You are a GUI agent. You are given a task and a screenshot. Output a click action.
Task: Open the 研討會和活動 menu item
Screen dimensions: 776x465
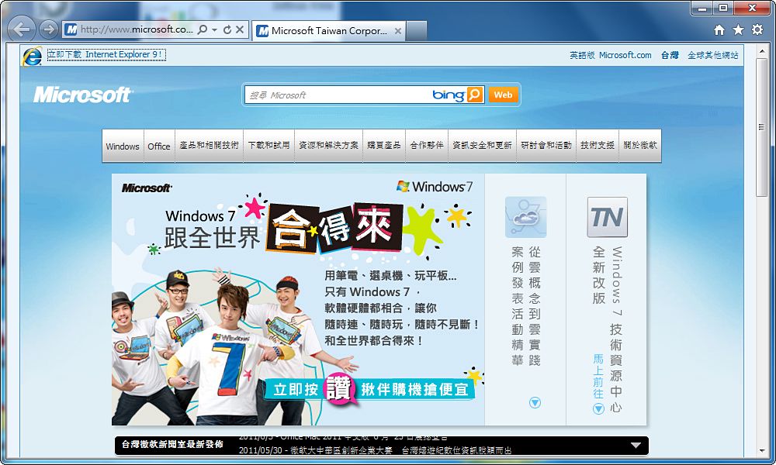[x=546, y=145]
